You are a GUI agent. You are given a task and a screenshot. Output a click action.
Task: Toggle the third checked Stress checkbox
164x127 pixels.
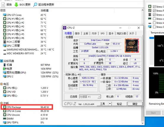pyautogui.click(x=154, y=15)
